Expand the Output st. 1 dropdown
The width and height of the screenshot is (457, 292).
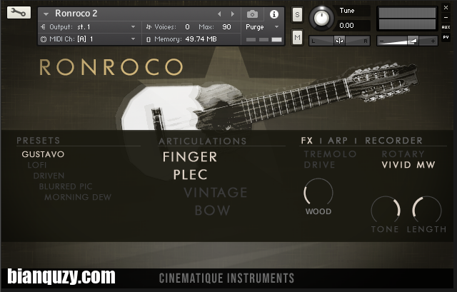click(89, 27)
